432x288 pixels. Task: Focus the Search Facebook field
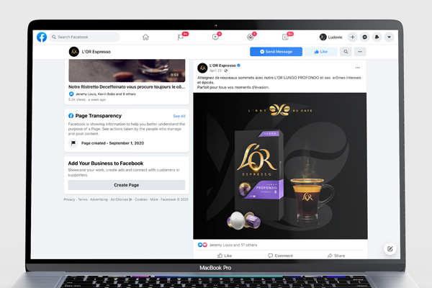[84, 37]
